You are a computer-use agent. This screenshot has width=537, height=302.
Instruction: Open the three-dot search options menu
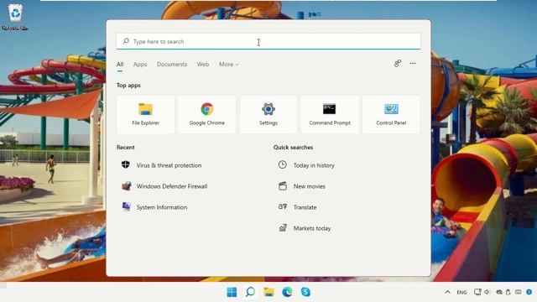[x=413, y=64]
